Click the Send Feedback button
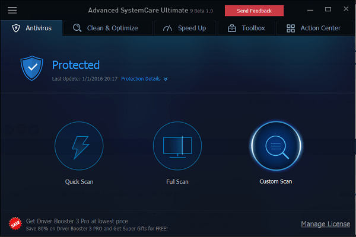The width and height of the screenshot is (356, 237). (x=254, y=11)
